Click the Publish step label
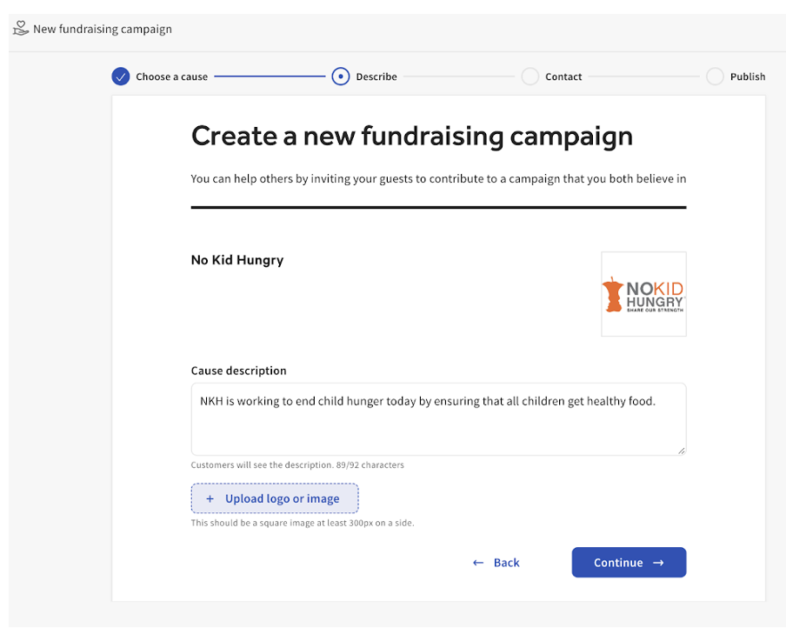The width and height of the screenshot is (786, 628). tap(749, 77)
